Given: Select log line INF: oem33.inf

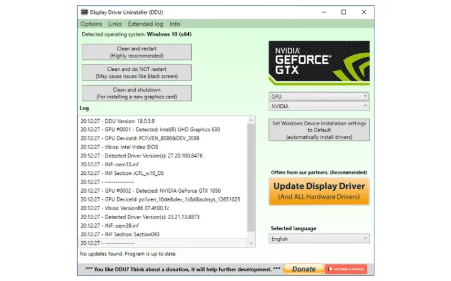Looking at the screenshot, I should pos(162,165).
